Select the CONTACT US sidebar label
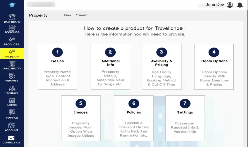This screenshot has height=147, width=248. tap(11, 142)
